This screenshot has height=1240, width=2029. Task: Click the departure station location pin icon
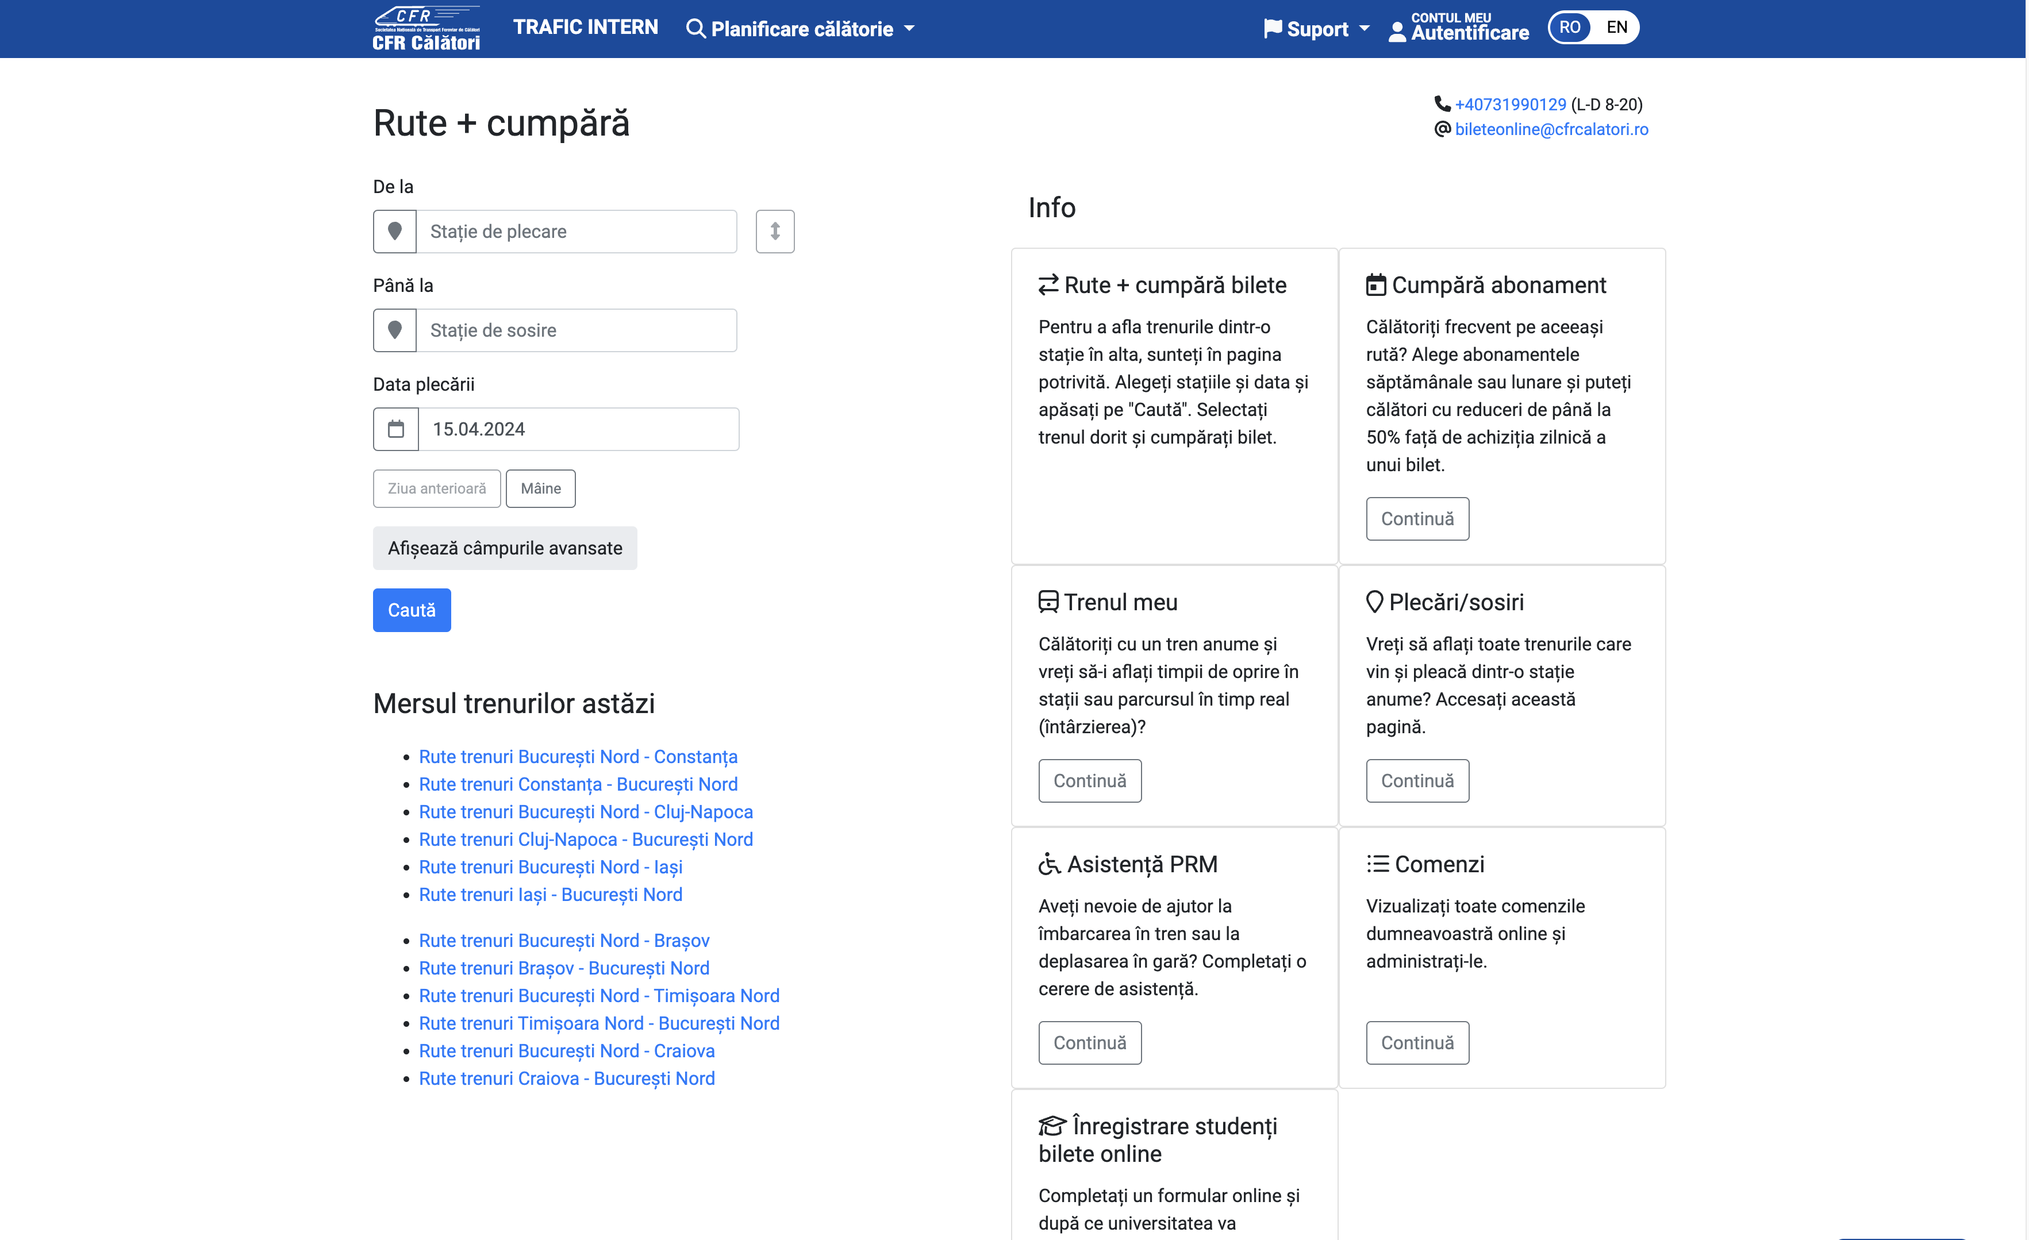[394, 232]
